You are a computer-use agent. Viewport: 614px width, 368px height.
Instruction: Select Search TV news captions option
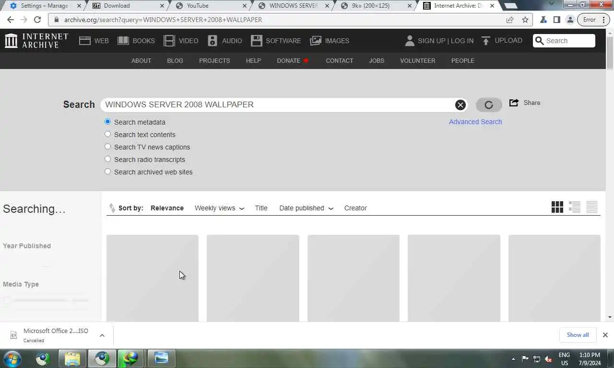(107, 147)
